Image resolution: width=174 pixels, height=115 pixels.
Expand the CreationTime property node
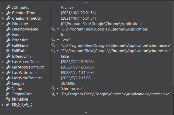(x=3, y=13)
